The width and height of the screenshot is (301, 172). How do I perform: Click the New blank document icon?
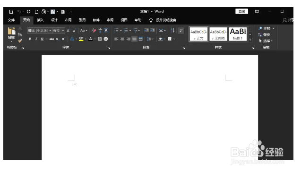pos(36,12)
